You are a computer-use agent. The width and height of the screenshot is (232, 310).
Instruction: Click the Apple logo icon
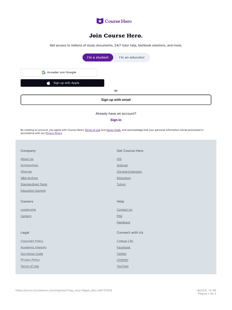tap(48, 83)
